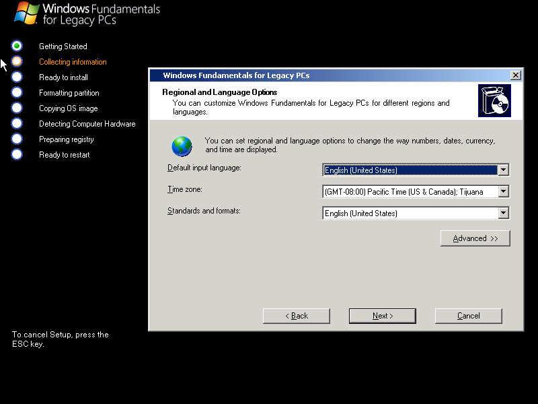Expand the Time zone dropdown arrow
This screenshot has height=404, width=538.
pos(503,192)
